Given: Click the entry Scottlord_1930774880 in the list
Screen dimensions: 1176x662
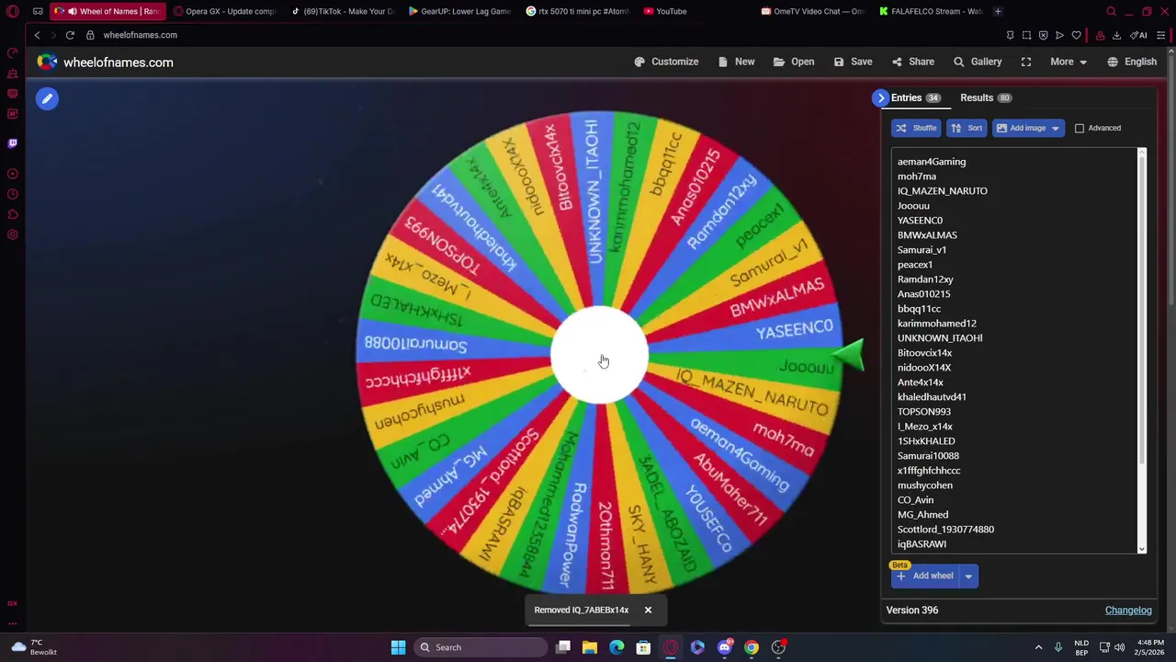Looking at the screenshot, I should pyautogui.click(x=945, y=530).
